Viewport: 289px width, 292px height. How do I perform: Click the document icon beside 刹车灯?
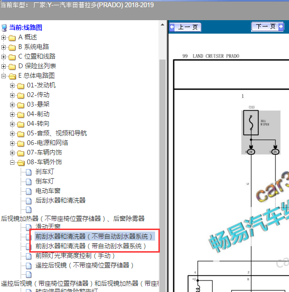(x=29, y=172)
